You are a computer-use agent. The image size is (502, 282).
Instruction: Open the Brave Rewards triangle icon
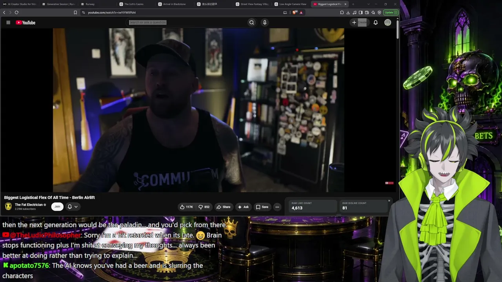(301, 12)
